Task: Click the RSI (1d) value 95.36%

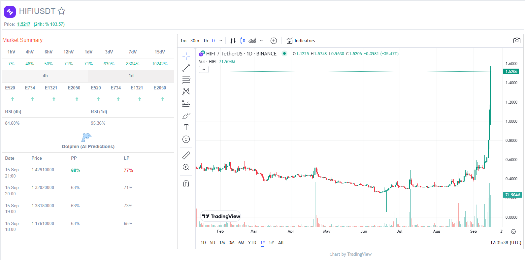Action: 98,123
